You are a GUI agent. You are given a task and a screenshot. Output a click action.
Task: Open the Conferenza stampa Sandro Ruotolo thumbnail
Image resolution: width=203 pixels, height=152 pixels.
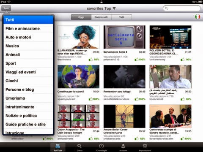tap(170, 116)
